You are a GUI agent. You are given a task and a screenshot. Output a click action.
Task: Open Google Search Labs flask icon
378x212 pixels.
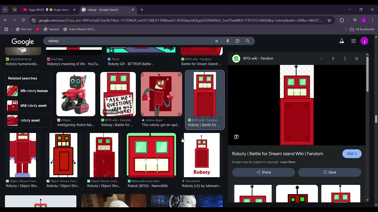pos(342,41)
